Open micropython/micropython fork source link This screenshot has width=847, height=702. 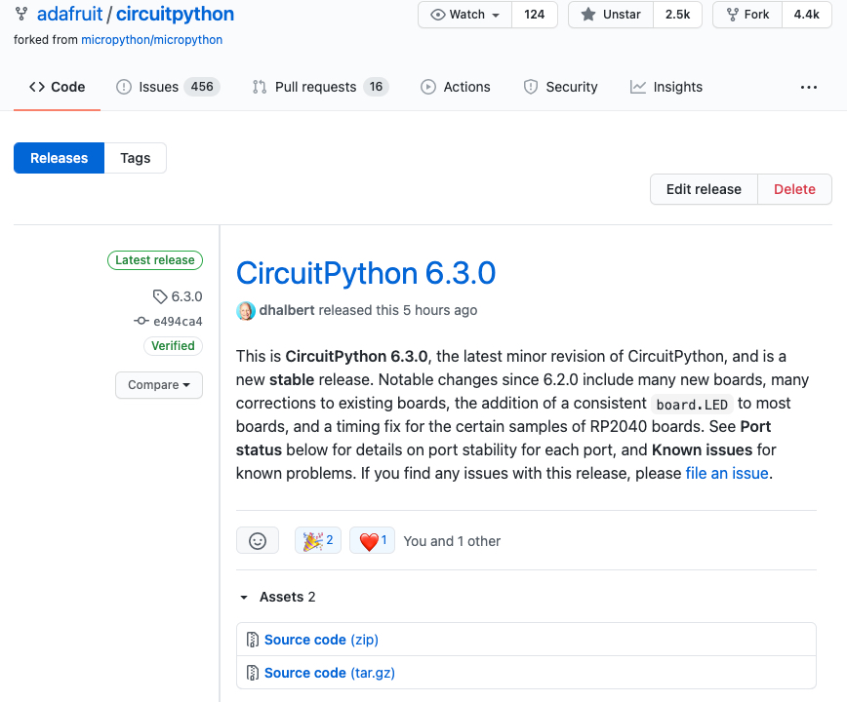click(x=152, y=40)
